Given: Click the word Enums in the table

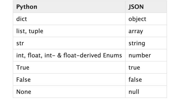Looking at the screenshot, I should point(112,55).
